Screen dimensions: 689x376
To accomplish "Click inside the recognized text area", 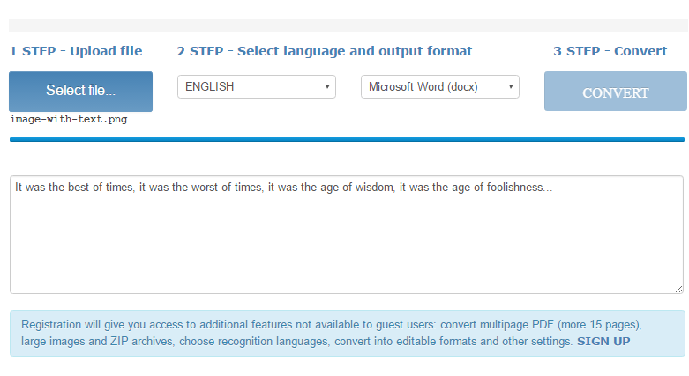I will [x=347, y=235].
